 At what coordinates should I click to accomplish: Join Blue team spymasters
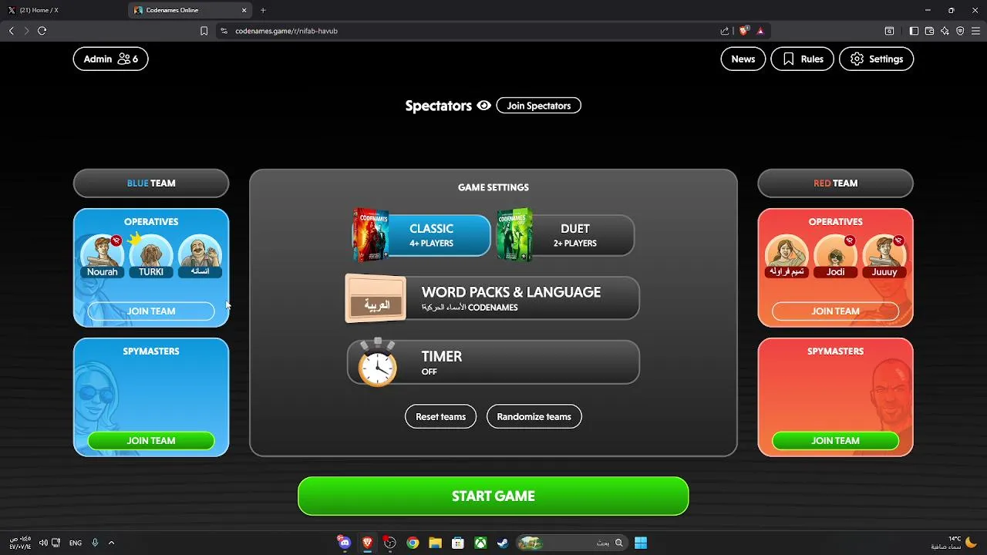pyautogui.click(x=151, y=441)
